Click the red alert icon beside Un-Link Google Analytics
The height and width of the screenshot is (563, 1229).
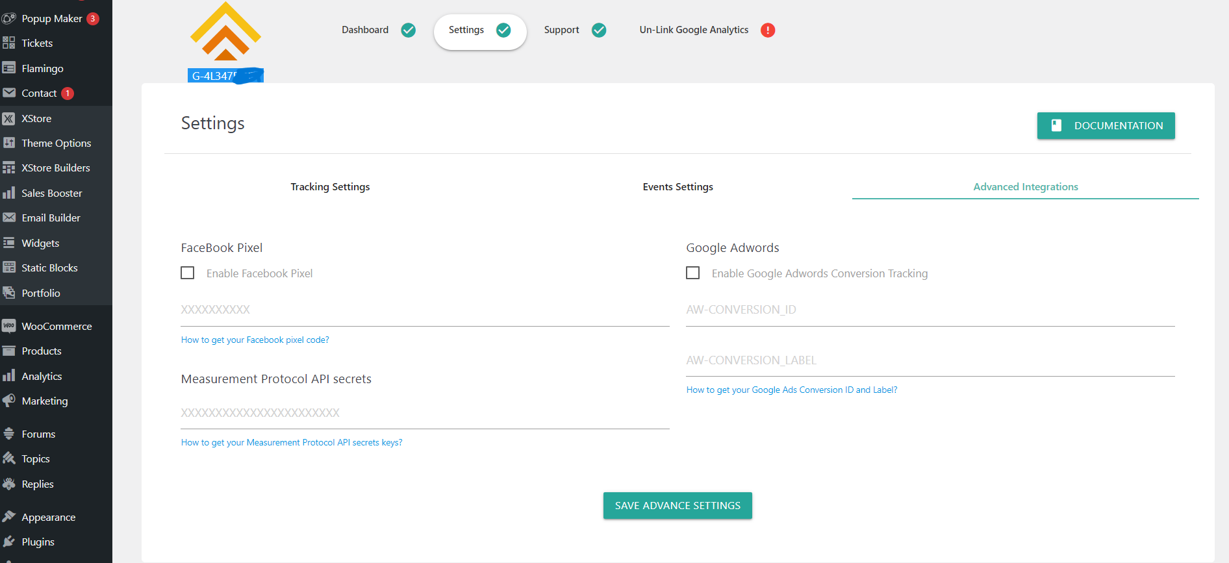click(x=768, y=30)
